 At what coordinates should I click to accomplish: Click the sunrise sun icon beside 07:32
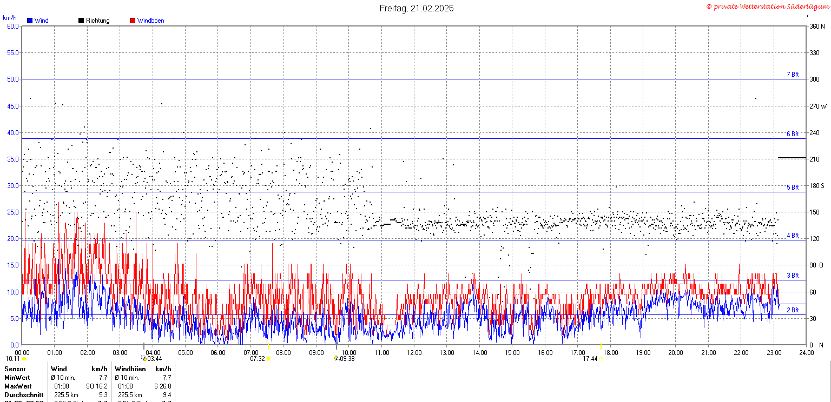(x=268, y=359)
